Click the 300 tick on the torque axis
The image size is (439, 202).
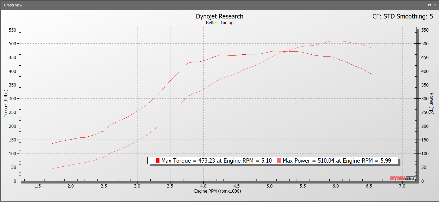coord(12,99)
